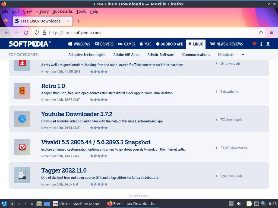
Task: Open the Tools menu
Action: 81,11
